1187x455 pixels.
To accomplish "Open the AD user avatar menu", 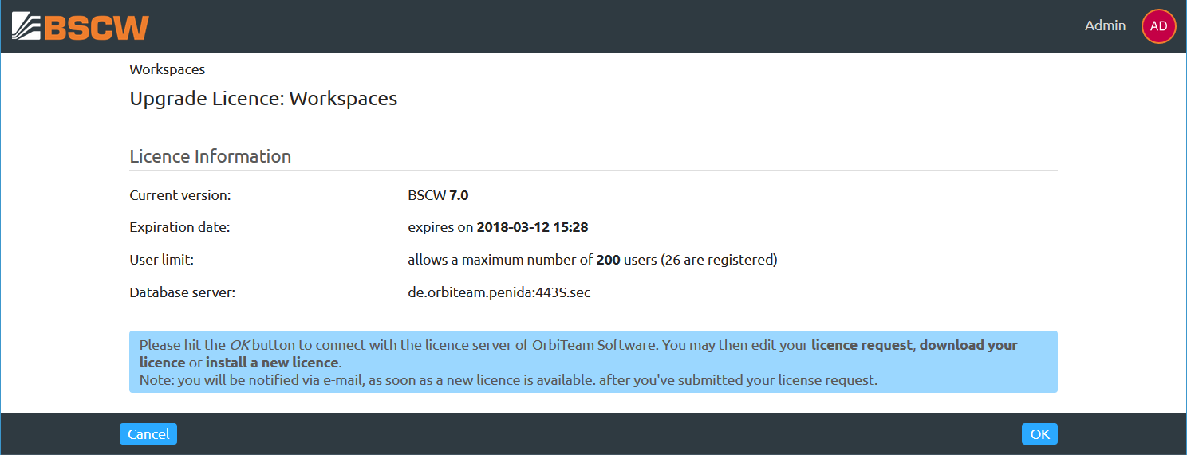I will tap(1159, 26).
